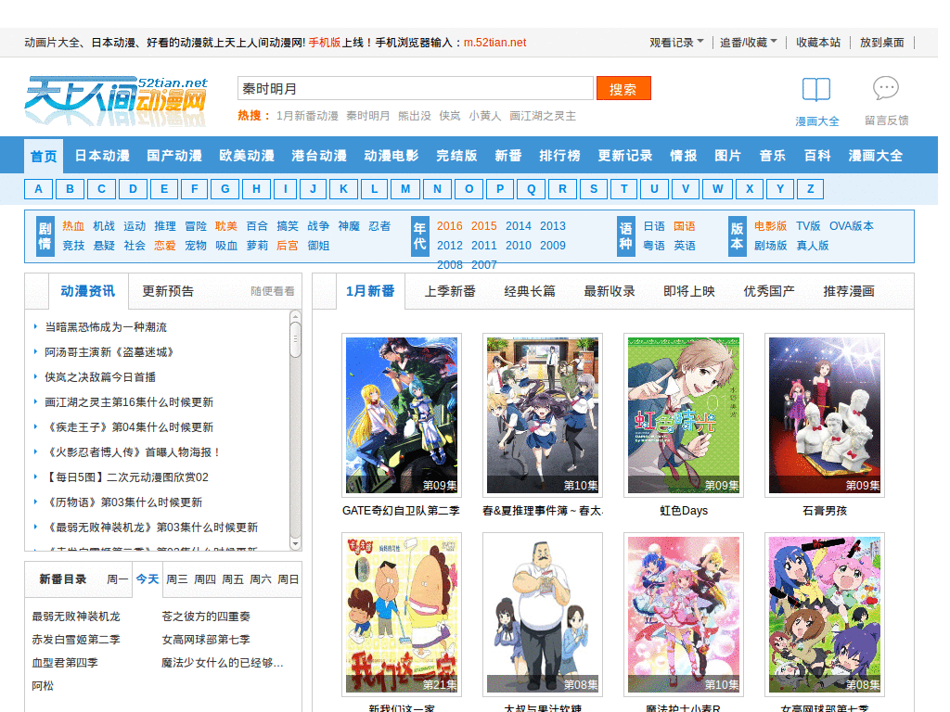Click the 放到桌面 link

[x=881, y=43]
